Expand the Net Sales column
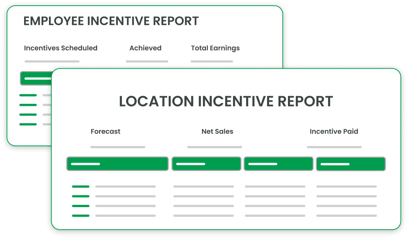 click(217, 131)
